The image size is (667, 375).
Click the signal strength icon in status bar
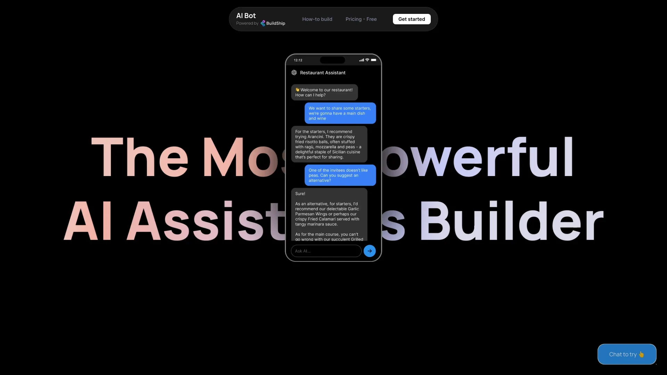tap(361, 60)
